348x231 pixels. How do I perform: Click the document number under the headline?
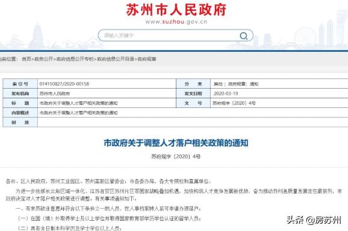point(176,157)
